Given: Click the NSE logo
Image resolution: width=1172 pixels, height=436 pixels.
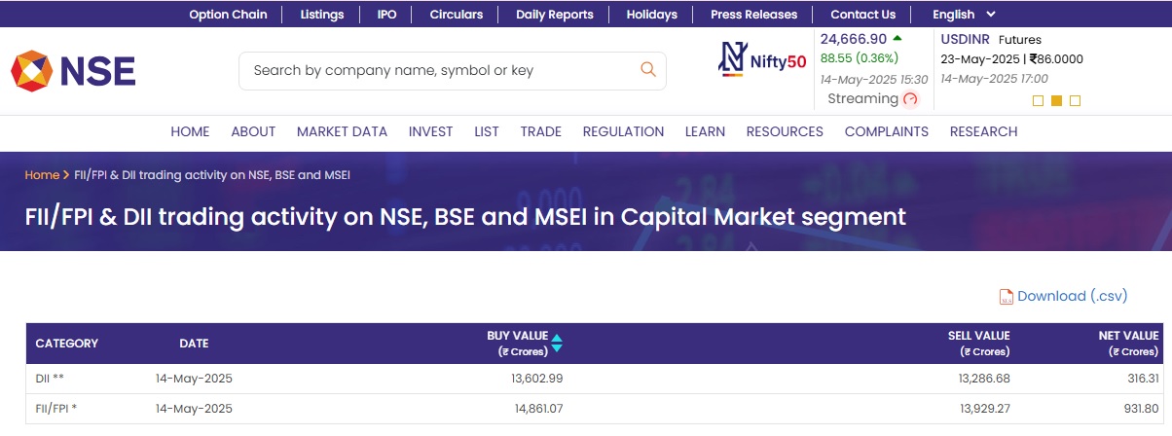Looking at the screenshot, I should coord(73,71).
